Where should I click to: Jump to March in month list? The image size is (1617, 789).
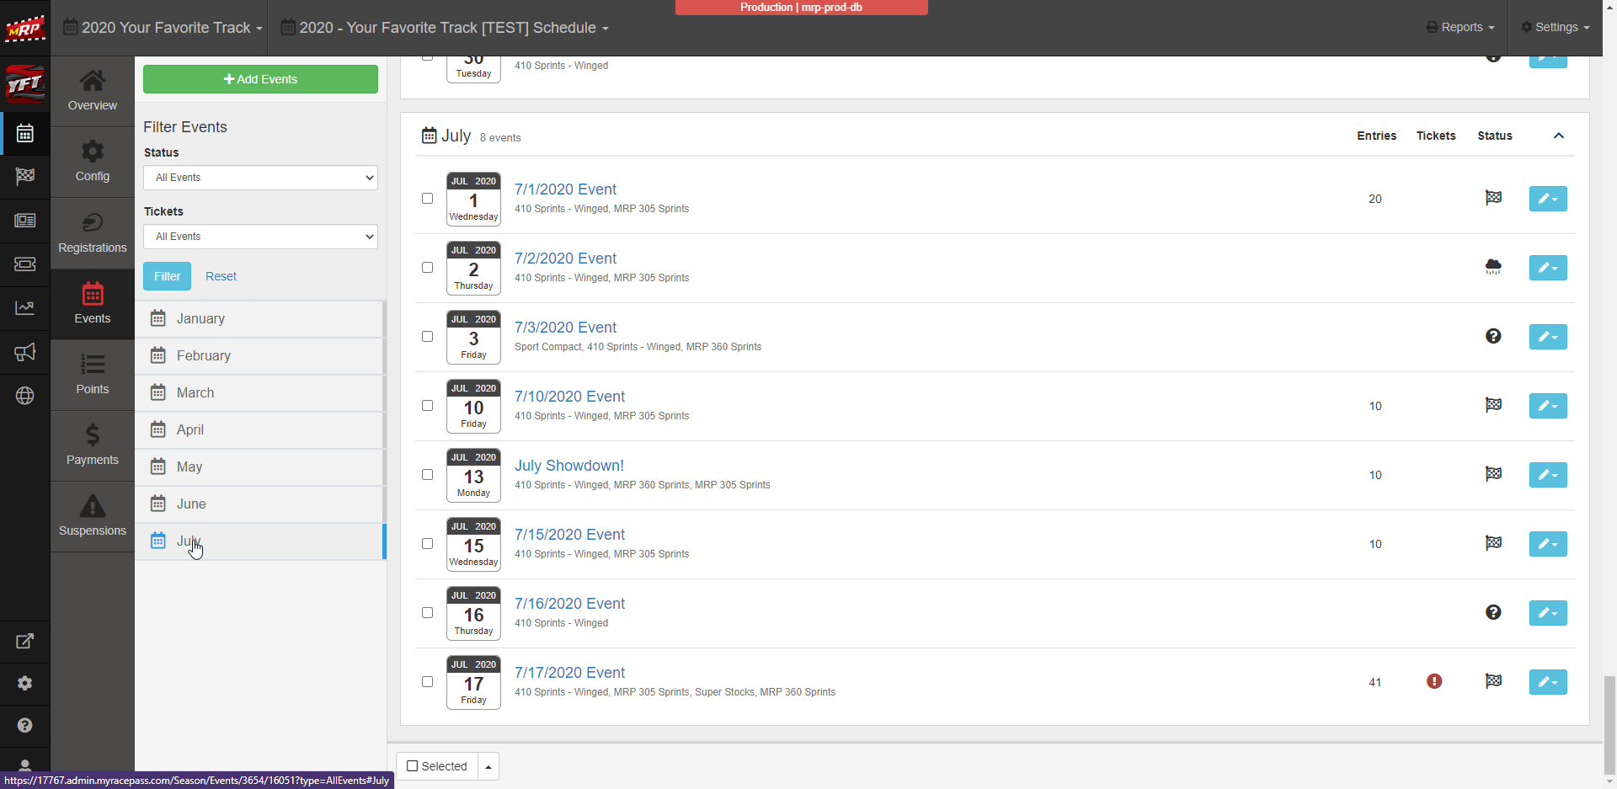tap(195, 393)
